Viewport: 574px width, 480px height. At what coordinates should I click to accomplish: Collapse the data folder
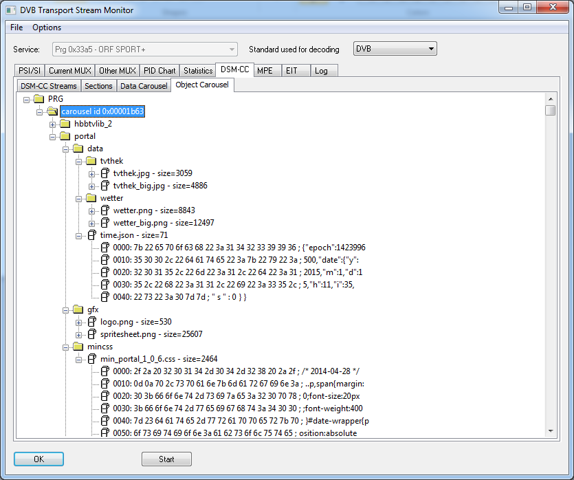tap(65, 149)
